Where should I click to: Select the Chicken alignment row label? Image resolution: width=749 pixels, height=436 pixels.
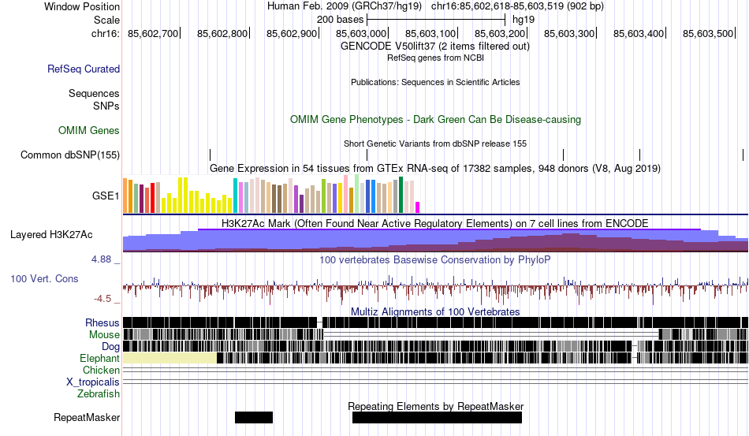pyautogui.click(x=101, y=370)
